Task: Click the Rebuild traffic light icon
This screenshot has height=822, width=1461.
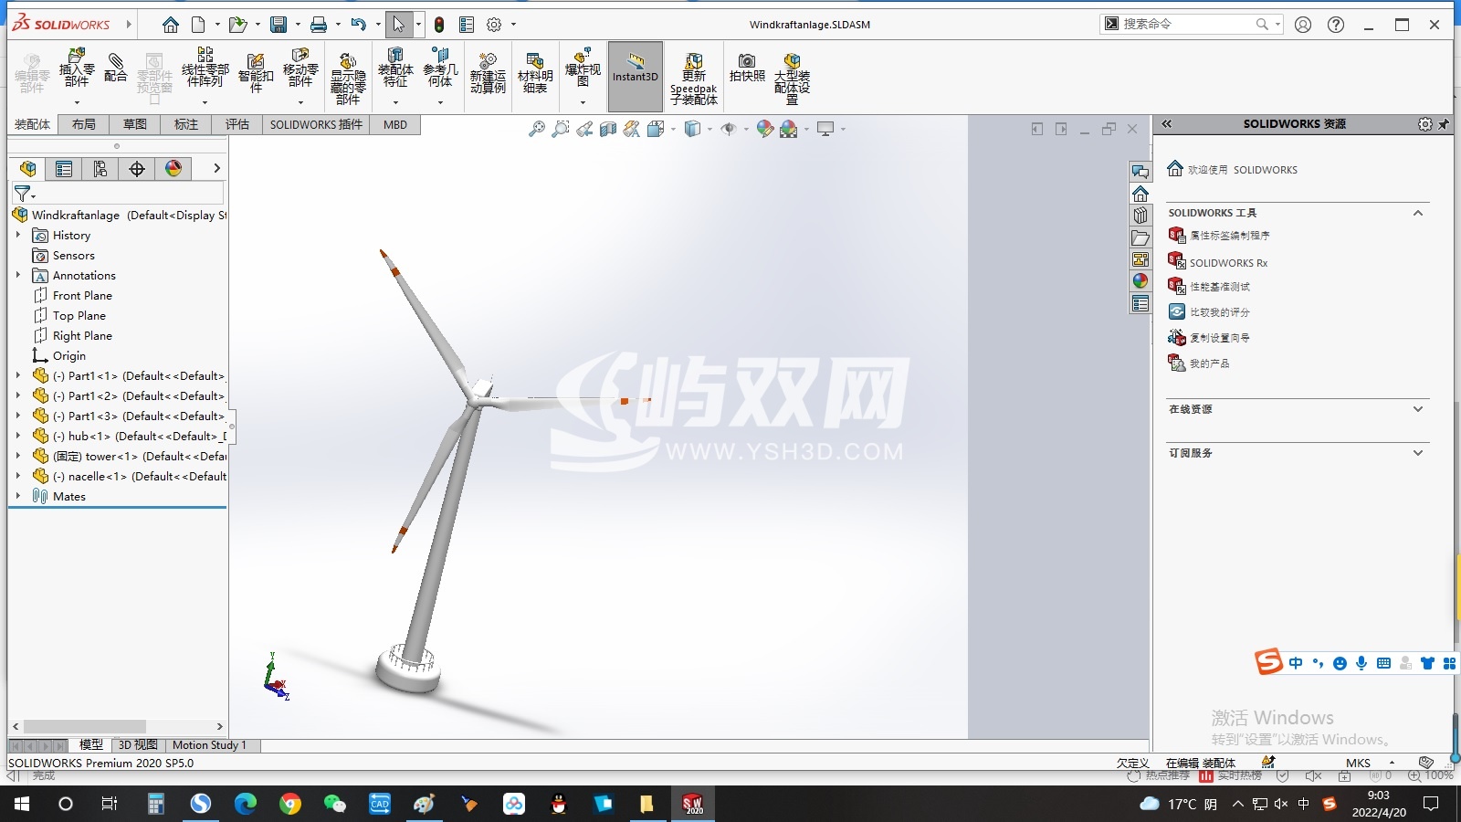Action: (x=439, y=25)
